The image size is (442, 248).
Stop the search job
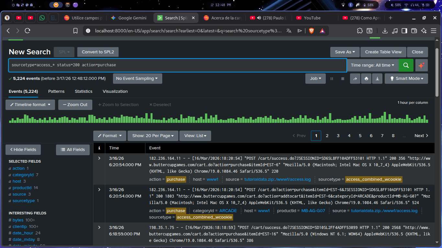pyautogui.click(x=343, y=79)
